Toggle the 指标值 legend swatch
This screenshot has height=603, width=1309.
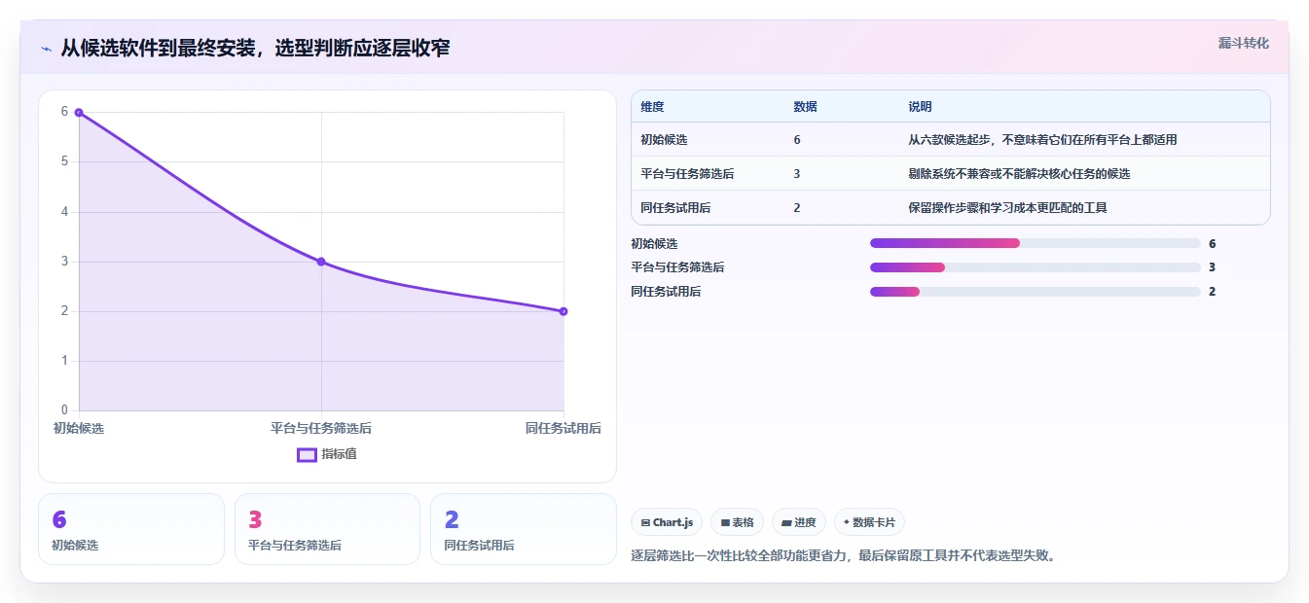[307, 454]
